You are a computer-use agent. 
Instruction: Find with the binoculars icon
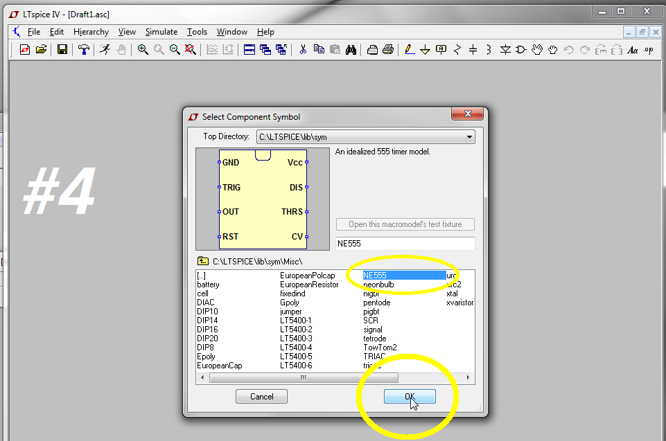pyautogui.click(x=351, y=50)
